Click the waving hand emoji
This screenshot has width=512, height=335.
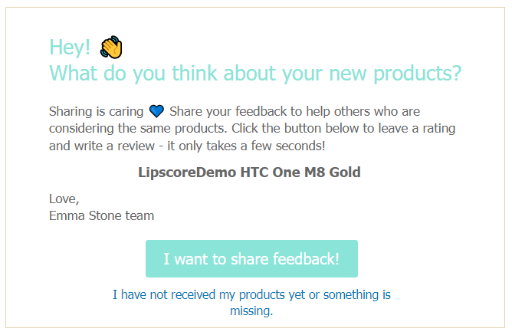pyautogui.click(x=111, y=48)
